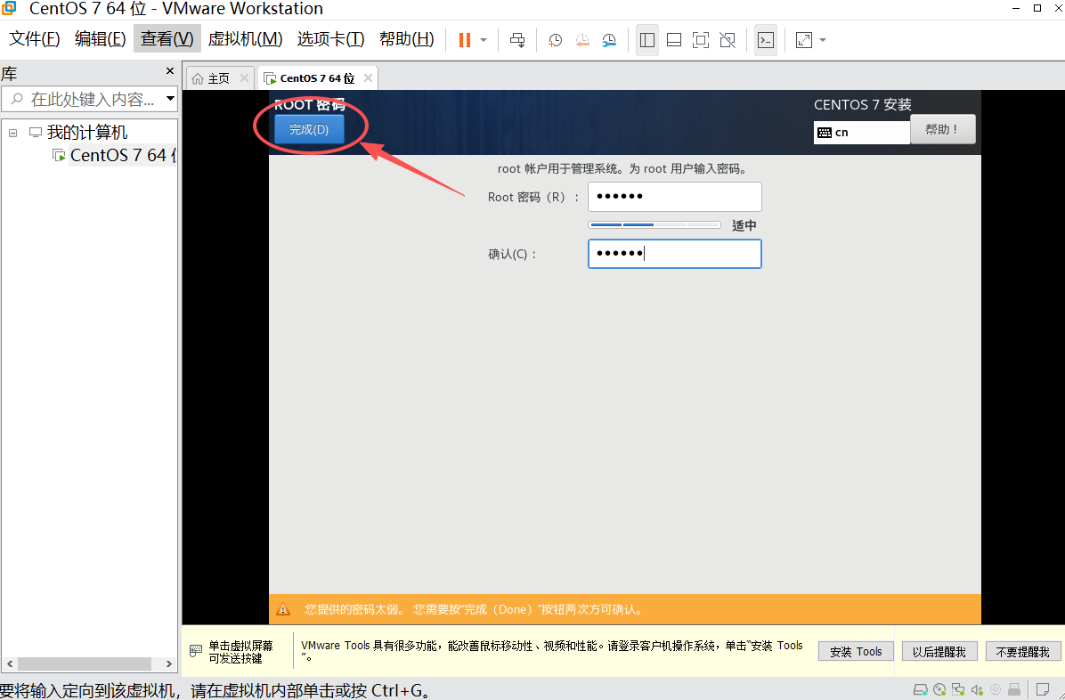Image resolution: width=1065 pixels, height=700 pixels.
Task: Click the CENTOS 7 安装 heading text
Action: [x=863, y=105]
